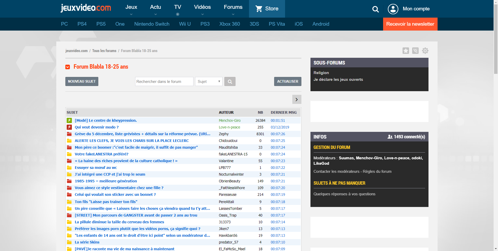Click red pinned icon of Qui veut devenir modo
498x251 pixels.
(69, 127)
